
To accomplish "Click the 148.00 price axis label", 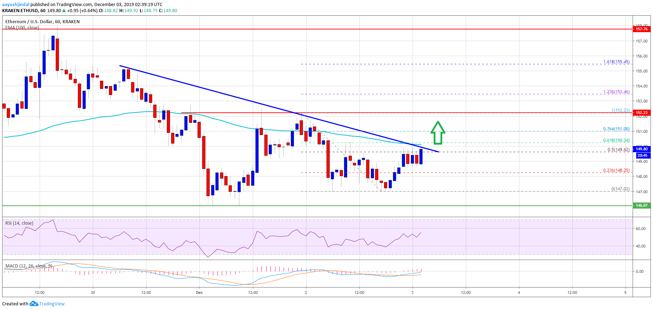I will coord(642,176).
